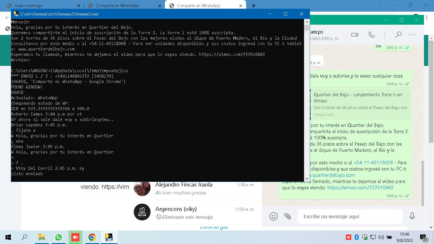
Task: Open the emoji picker in WhatsApp
Action: pos(273,216)
